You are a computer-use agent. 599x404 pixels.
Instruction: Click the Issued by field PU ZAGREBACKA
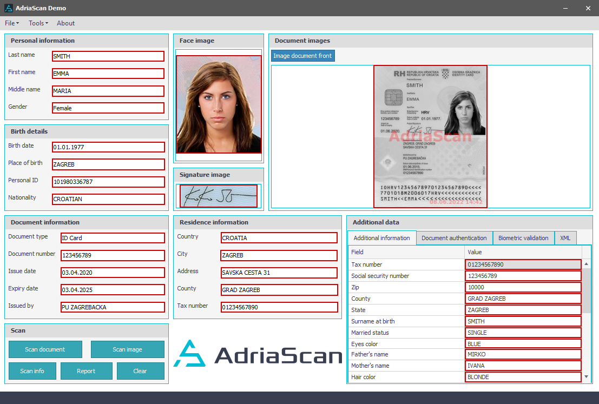(x=113, y=307)
